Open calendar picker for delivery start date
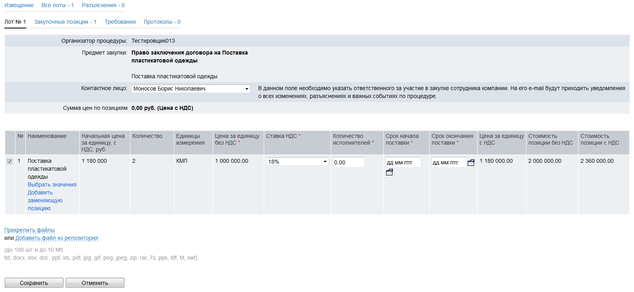Screen dimensions: 634x292 (x=389, y=172)
